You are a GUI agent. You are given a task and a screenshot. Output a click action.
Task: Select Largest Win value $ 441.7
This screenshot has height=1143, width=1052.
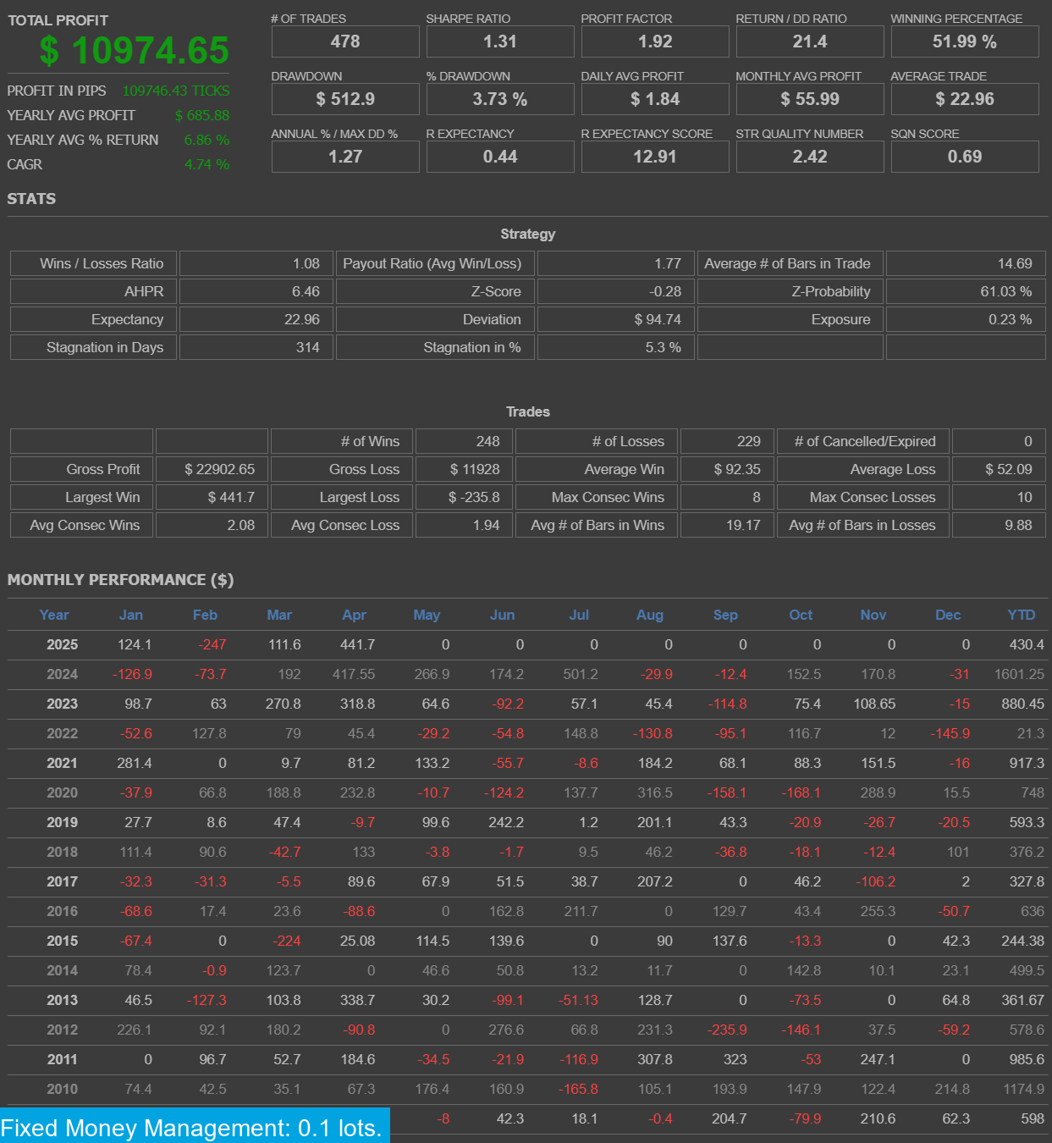click(212, 497)
